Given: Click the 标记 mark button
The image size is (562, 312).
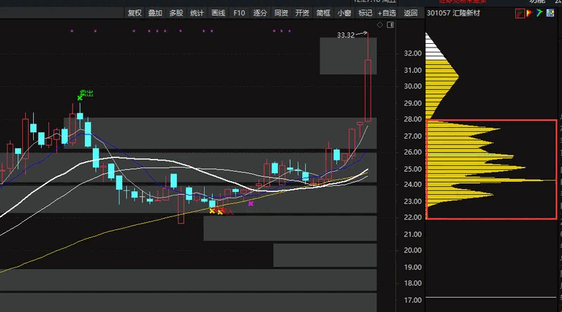Looking at the screenshot, I should tap(366, 13).
